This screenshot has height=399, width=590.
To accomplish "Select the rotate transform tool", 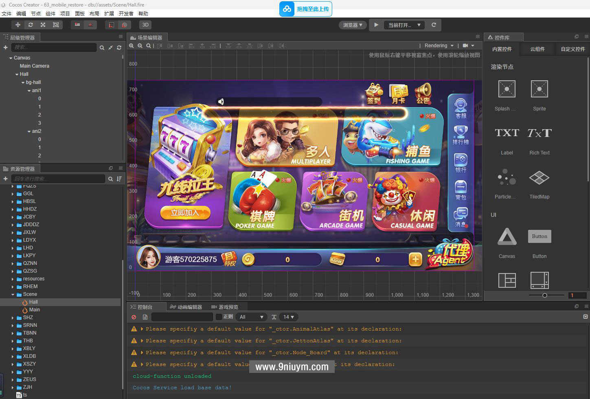I will tap(31, 25).
